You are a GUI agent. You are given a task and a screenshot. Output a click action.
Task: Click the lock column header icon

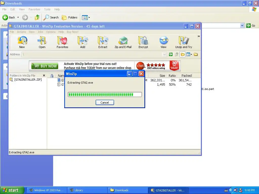52,76
